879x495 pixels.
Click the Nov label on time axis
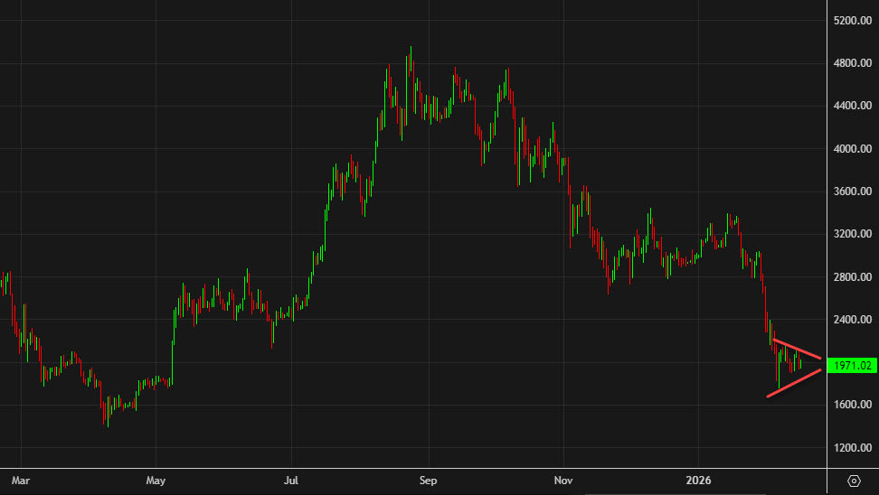click(563, 481)
